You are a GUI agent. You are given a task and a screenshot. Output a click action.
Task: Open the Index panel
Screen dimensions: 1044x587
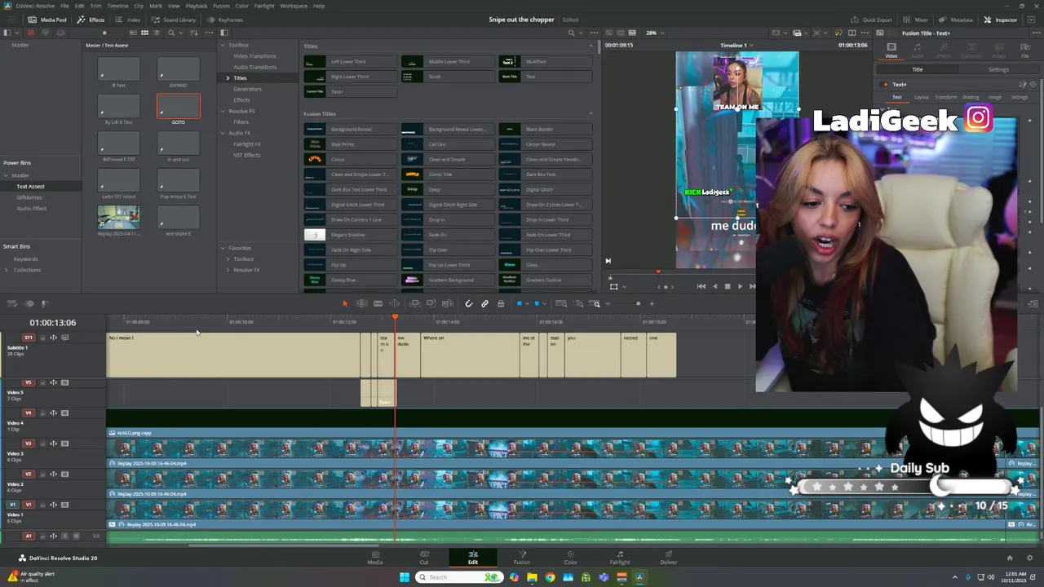pos(128,20)
